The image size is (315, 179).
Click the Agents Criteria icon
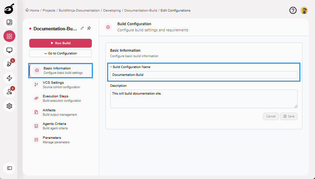[x=36, y=126]
